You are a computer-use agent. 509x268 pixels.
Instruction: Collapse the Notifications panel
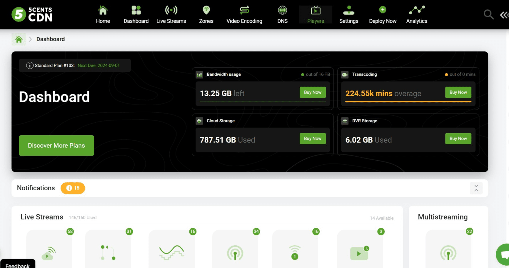point(476,188)
